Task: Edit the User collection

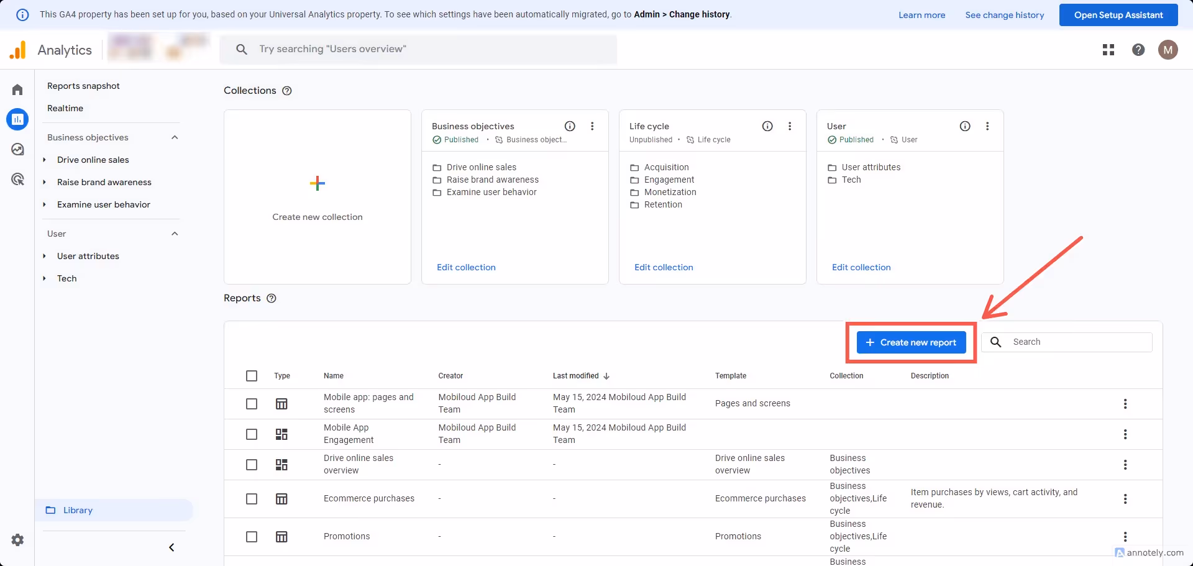Action: coord(861,267)
